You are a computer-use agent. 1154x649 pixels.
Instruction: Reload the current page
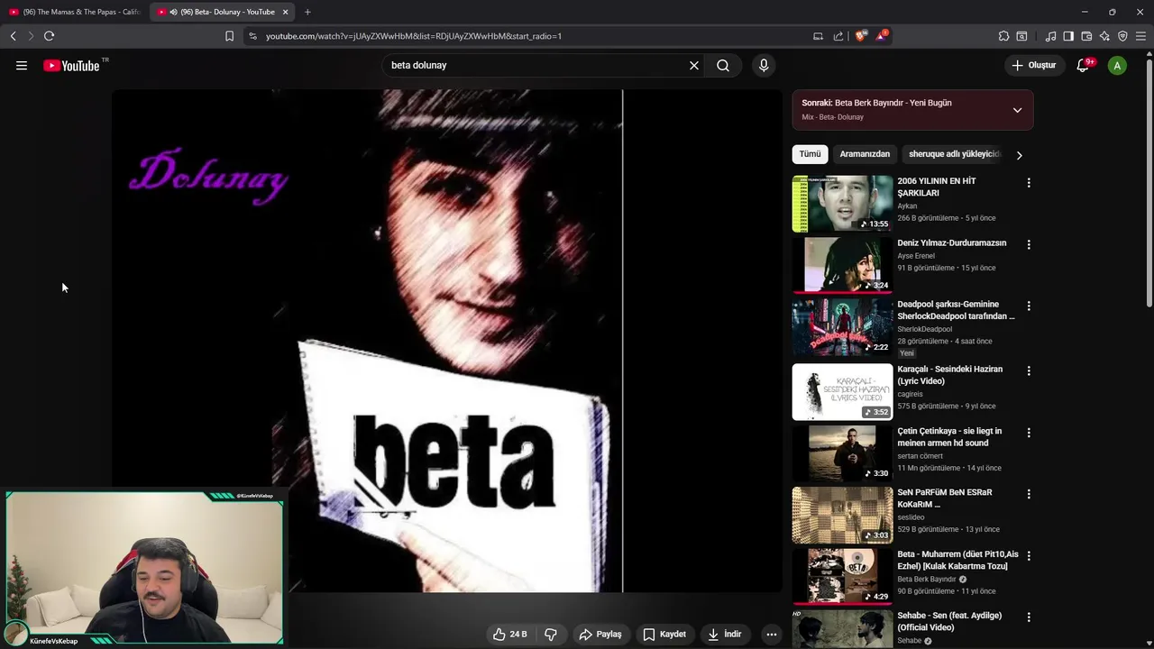coord(49,36)
